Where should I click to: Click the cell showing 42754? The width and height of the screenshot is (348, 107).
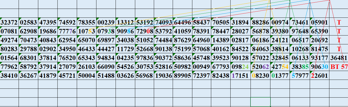point(280,67)
